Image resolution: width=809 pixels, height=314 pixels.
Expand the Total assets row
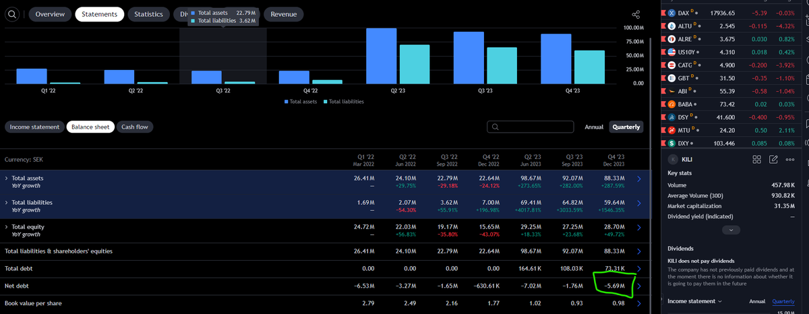point(7,178)
